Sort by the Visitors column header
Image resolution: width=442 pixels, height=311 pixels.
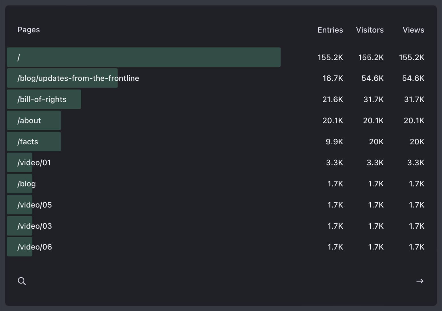(370, 30)
